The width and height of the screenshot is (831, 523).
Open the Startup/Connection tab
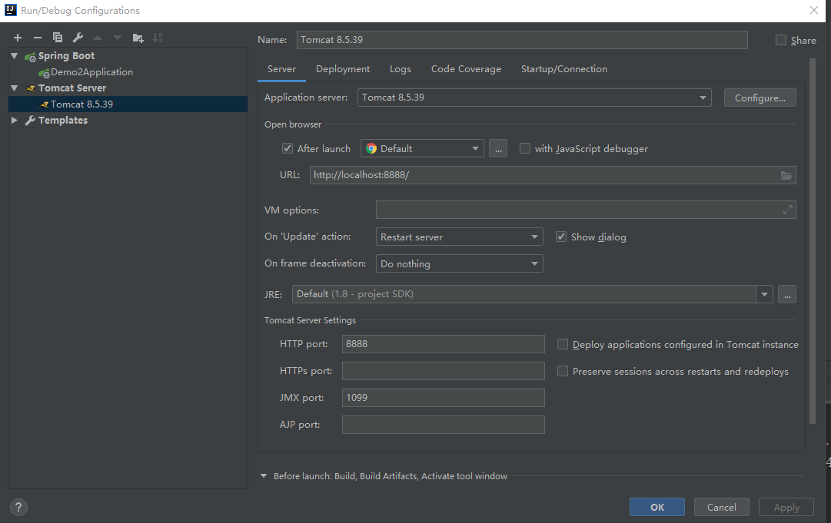(x=564, y=69)
